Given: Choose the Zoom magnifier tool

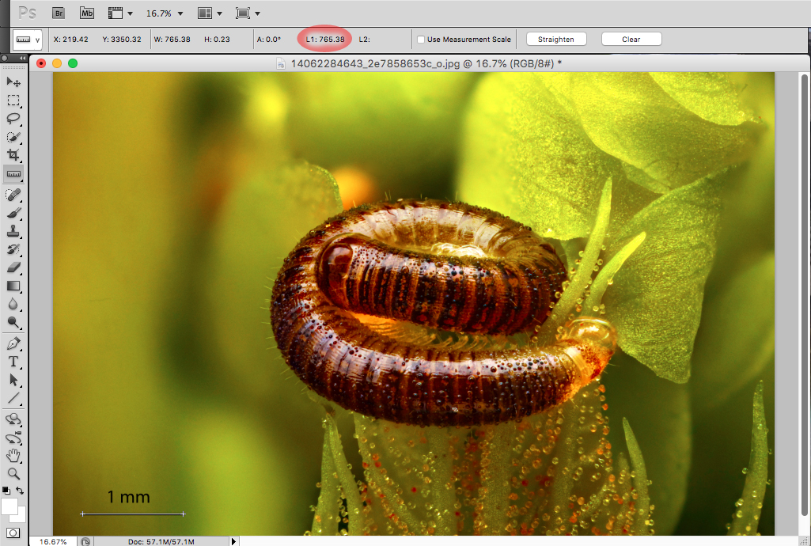Looking at the screenshot, I should 13,473.
